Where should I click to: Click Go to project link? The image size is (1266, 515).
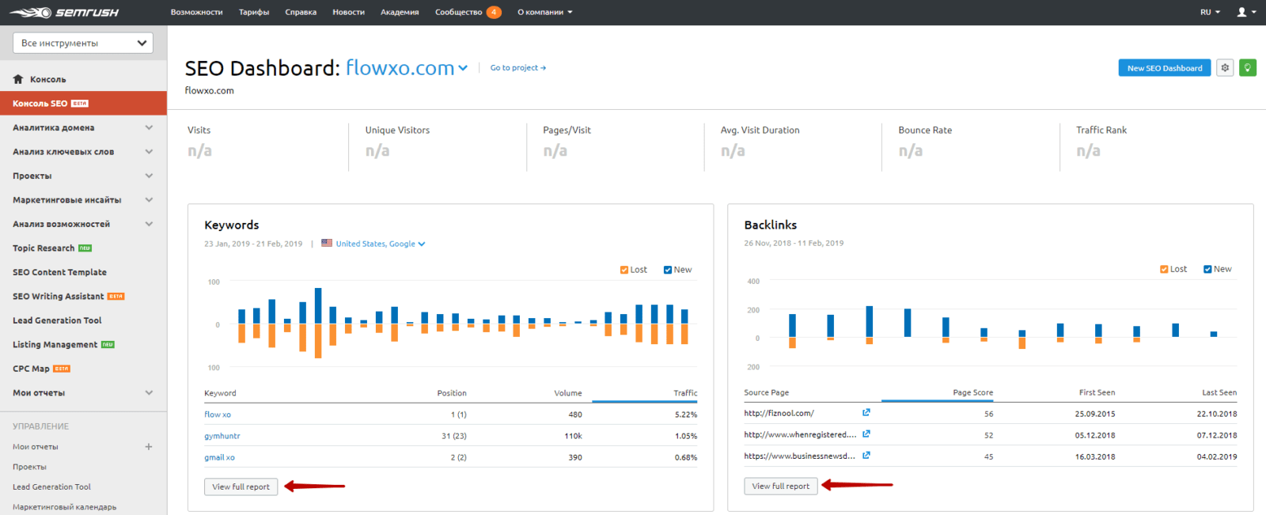(518, 68)
